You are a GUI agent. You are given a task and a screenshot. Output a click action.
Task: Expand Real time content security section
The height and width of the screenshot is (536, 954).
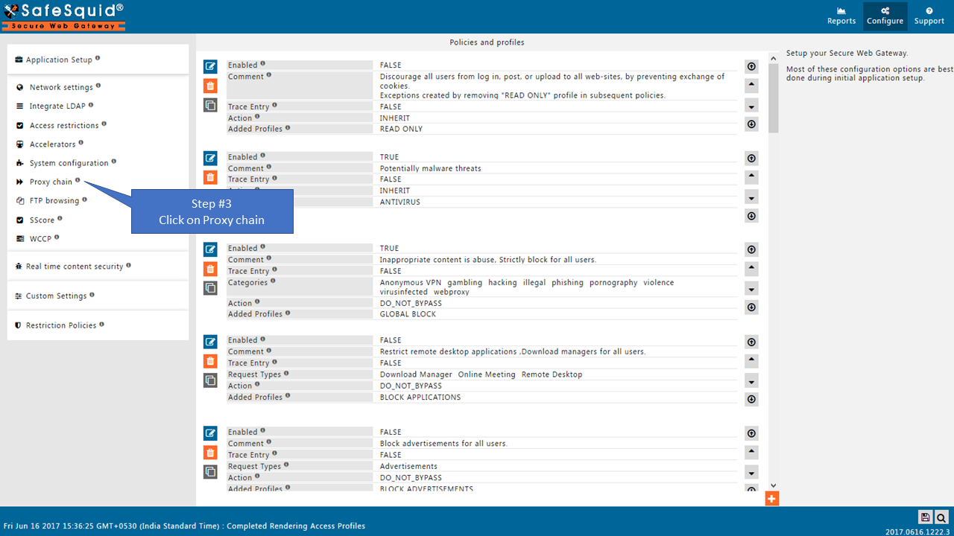pyautogui.click(x=74, y=267)
